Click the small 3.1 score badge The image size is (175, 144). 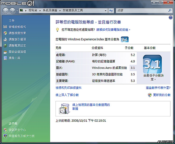pyautogui.click(x=125, y=39)
